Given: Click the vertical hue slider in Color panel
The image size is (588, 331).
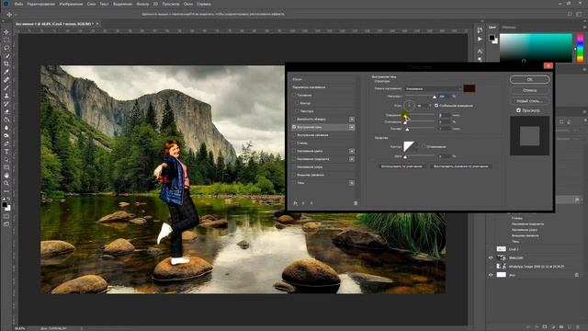Looking at the screenshot, I should point(580,48).
